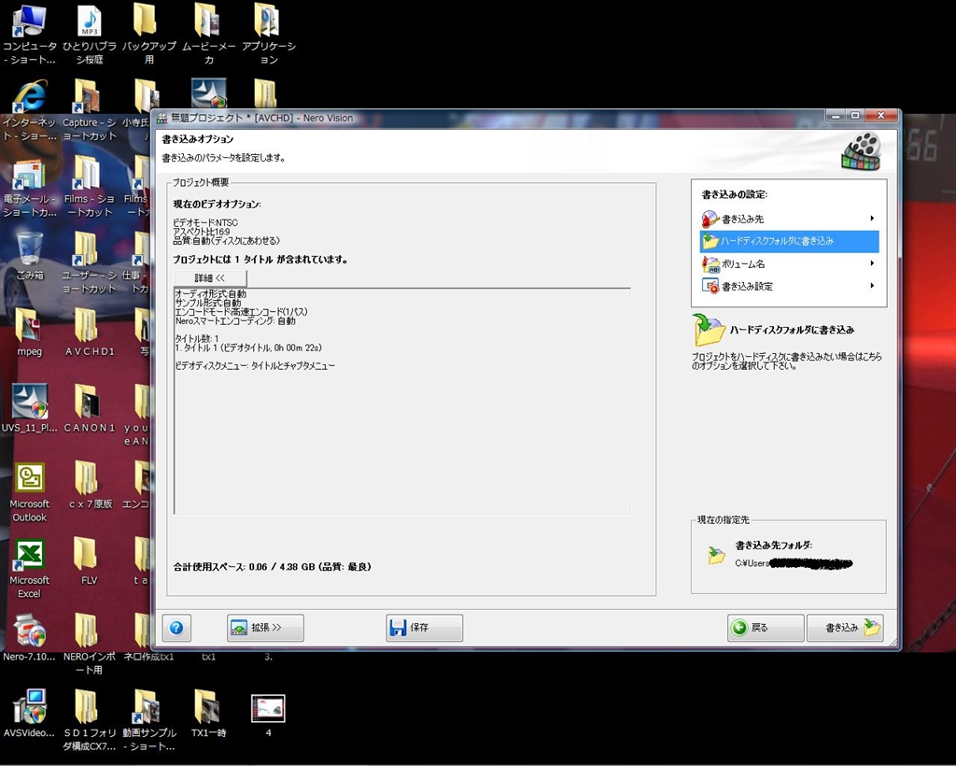Open バックアップ用 folder on desktop
The height and width of the screenshot is (766, 956).
148,35
